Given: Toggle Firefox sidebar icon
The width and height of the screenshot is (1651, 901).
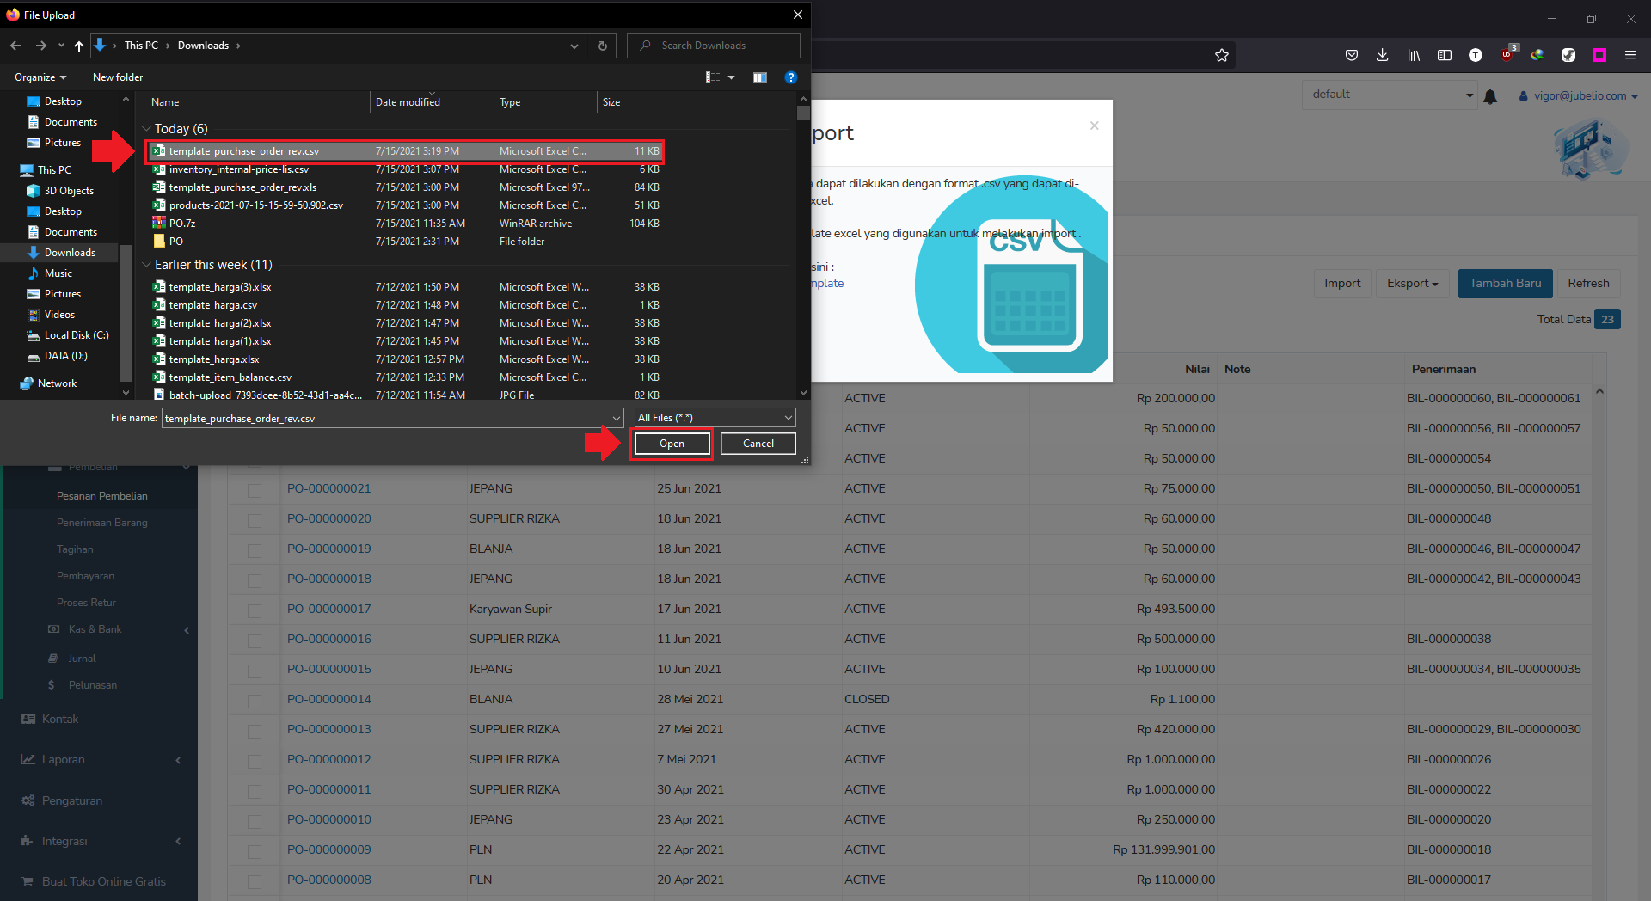Looking at the screenshot, I should (1445, 55).
